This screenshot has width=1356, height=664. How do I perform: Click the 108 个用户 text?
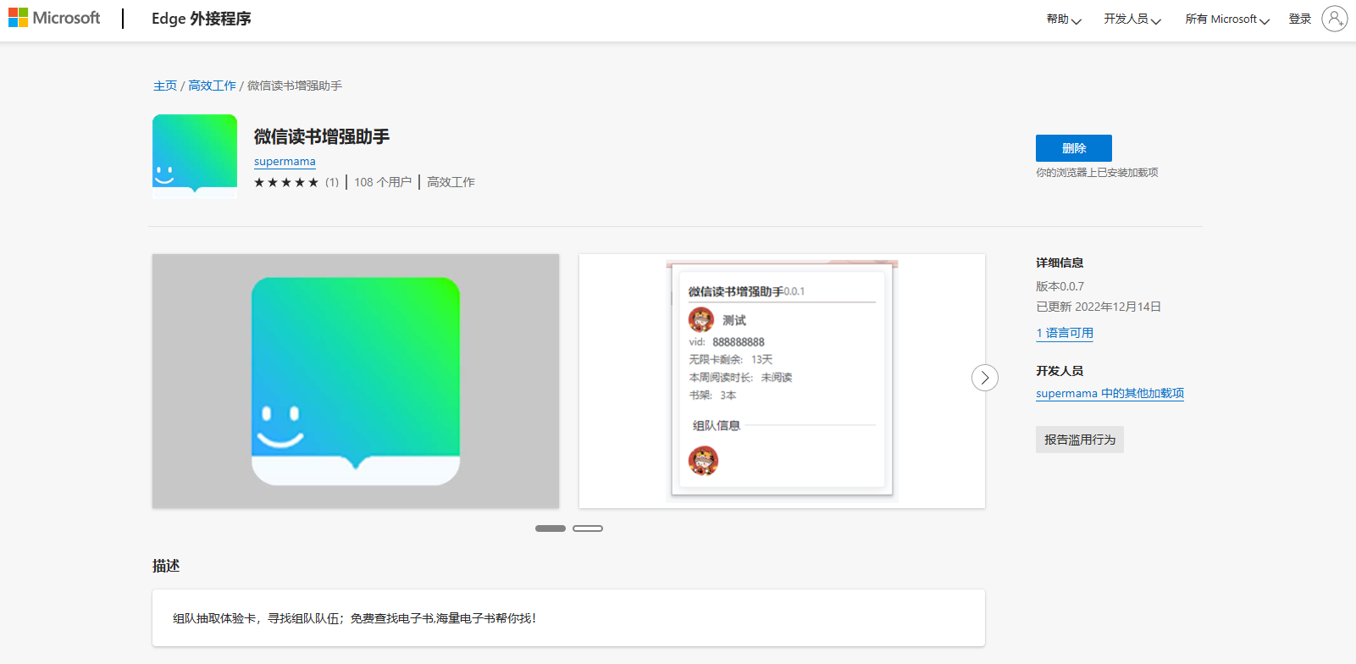click(x=383, y=182)
